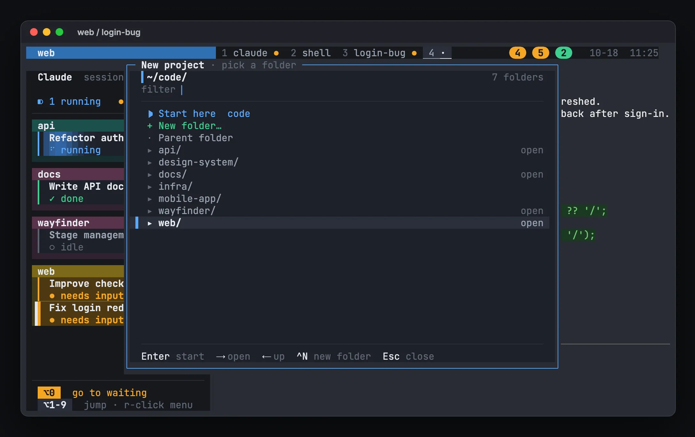Image resolution: width=695 pixels, height=437 pixels.
Task: Select the docs project header
Action: pyautogui.click(x=78, y=174)
